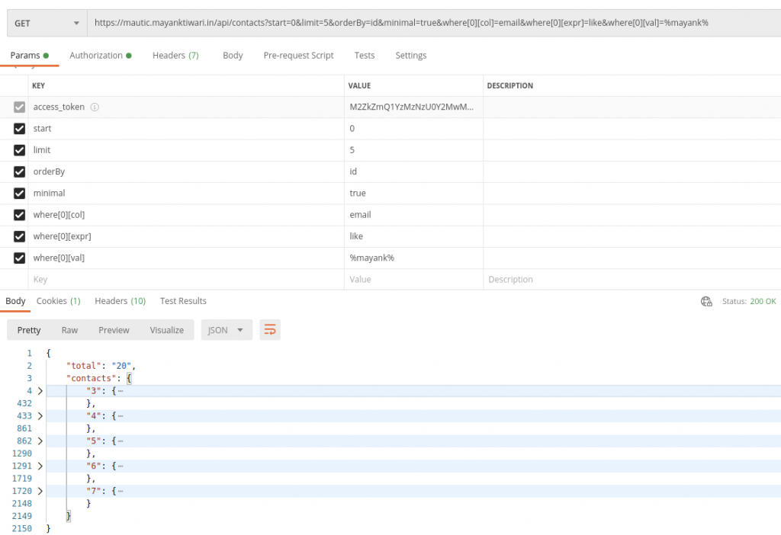781x535 pixels.
Task: Click the "like" value cell
Action: (x=413, y=236)
